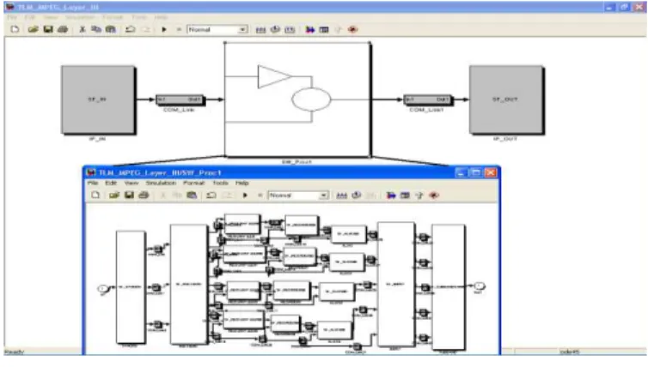Open Simulation menu in SW_Proc1 window
Image resolution: width=648 pixels, height=367 pixels.
click(x=161, y=183)
